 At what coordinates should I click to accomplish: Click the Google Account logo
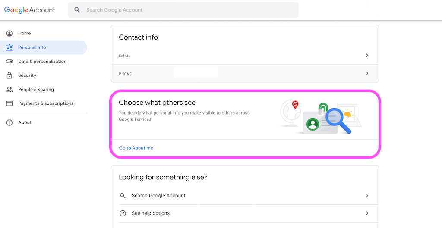point(30,10)
